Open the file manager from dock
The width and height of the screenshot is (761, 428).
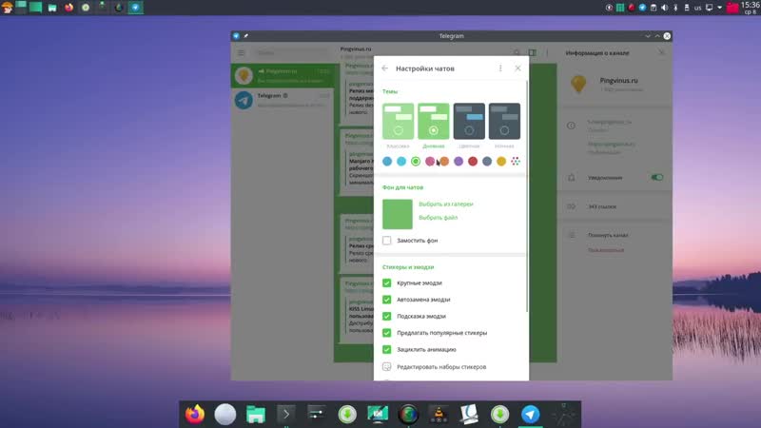[x=255, y=415]
